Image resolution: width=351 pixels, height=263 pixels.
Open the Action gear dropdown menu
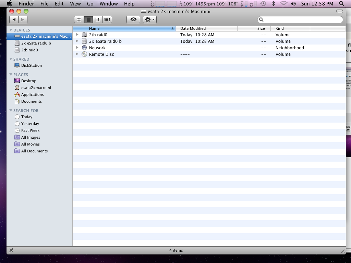point(150,20)
